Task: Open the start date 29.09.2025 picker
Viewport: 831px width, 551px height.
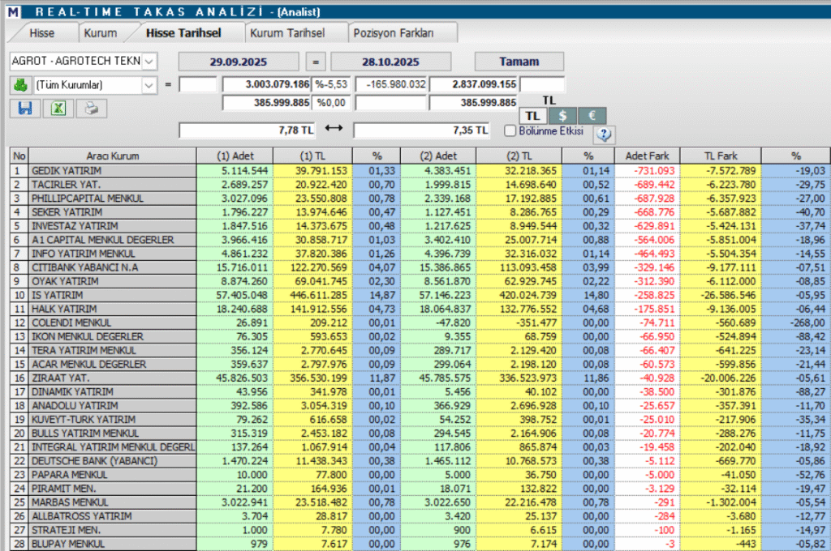Action: 238,62
